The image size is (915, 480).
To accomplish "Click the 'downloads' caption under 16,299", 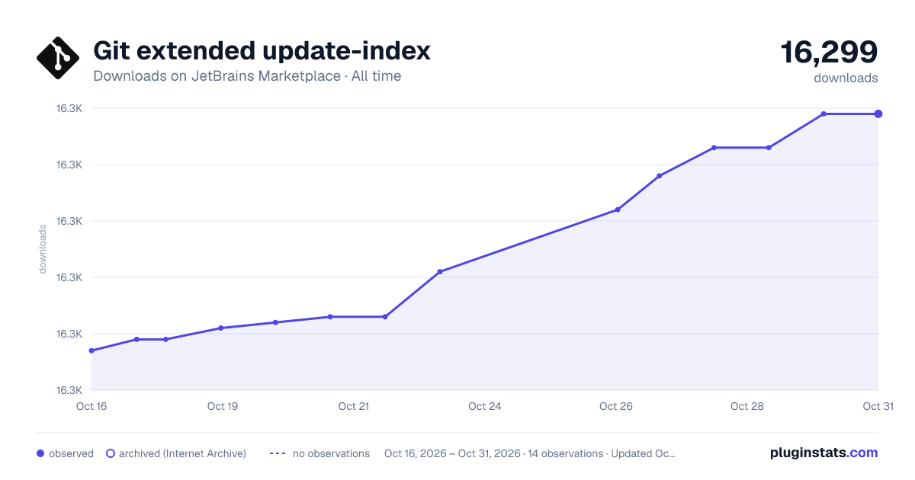I will pos(846,78).
